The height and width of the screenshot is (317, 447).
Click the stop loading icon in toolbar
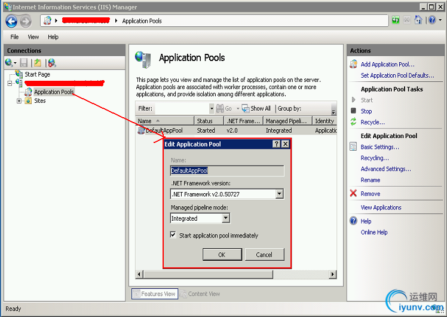pyautogui.click(x=407, y=20)
